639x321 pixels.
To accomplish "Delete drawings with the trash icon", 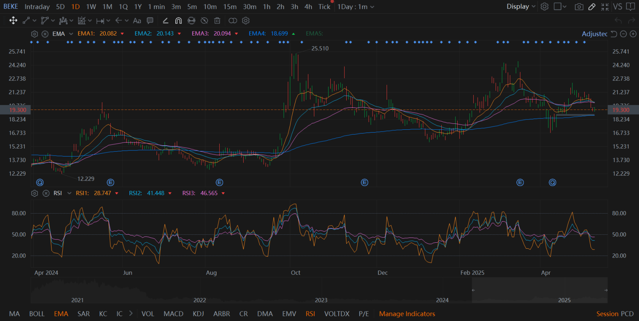I will (217, 20).
